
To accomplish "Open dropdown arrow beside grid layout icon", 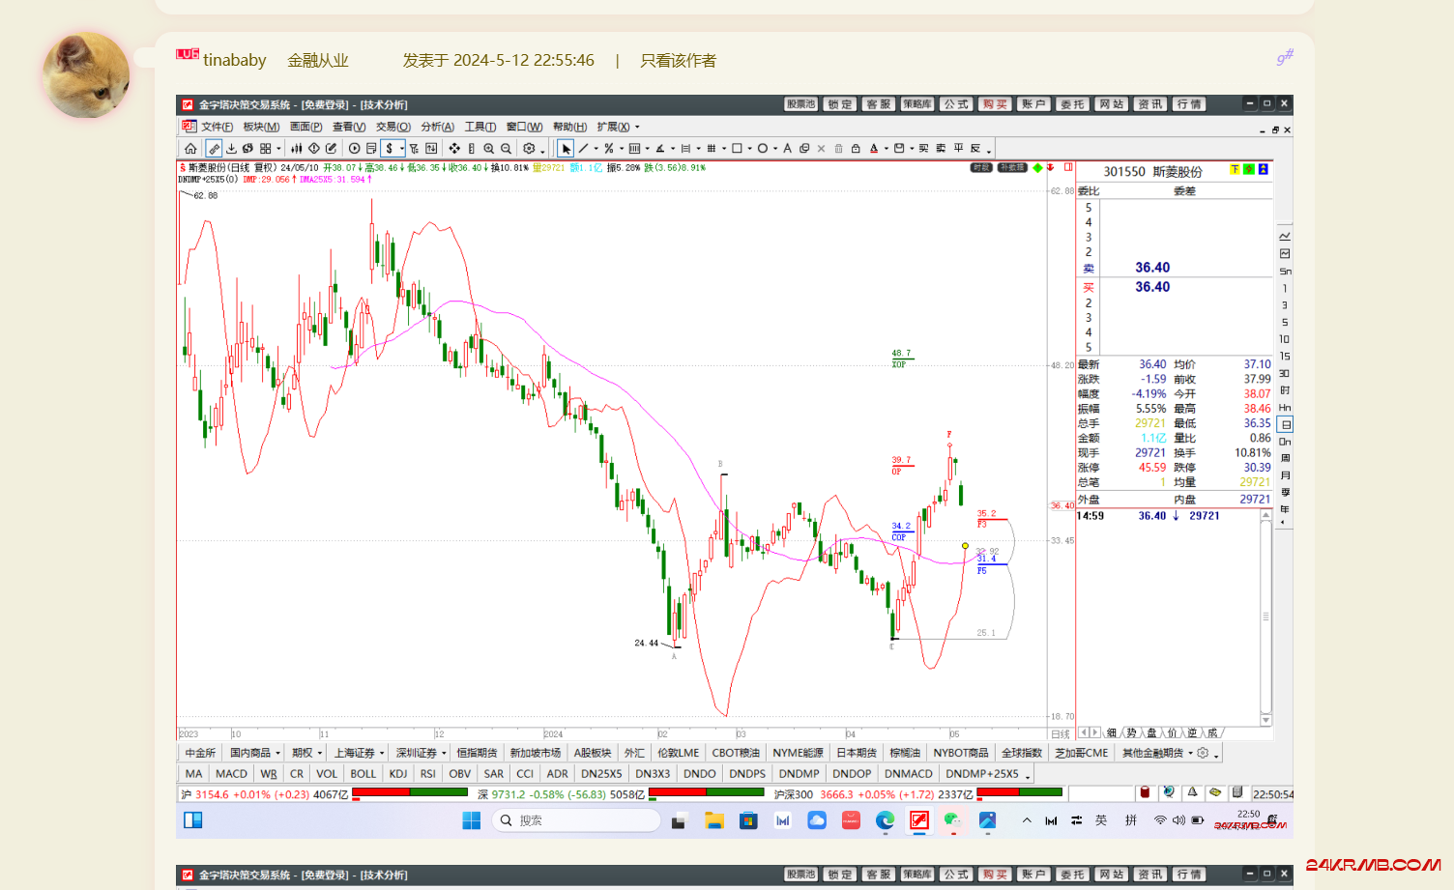I will [x=278, y=149].
